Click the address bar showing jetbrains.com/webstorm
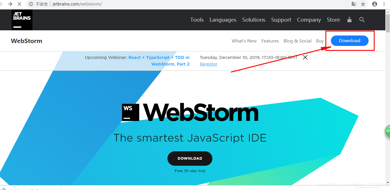Viewport: 390px width, 190px height. (77, 4)
